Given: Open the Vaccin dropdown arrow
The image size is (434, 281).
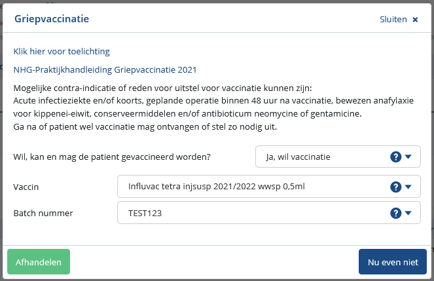Looking at the screenshot, I should (408, 187).
